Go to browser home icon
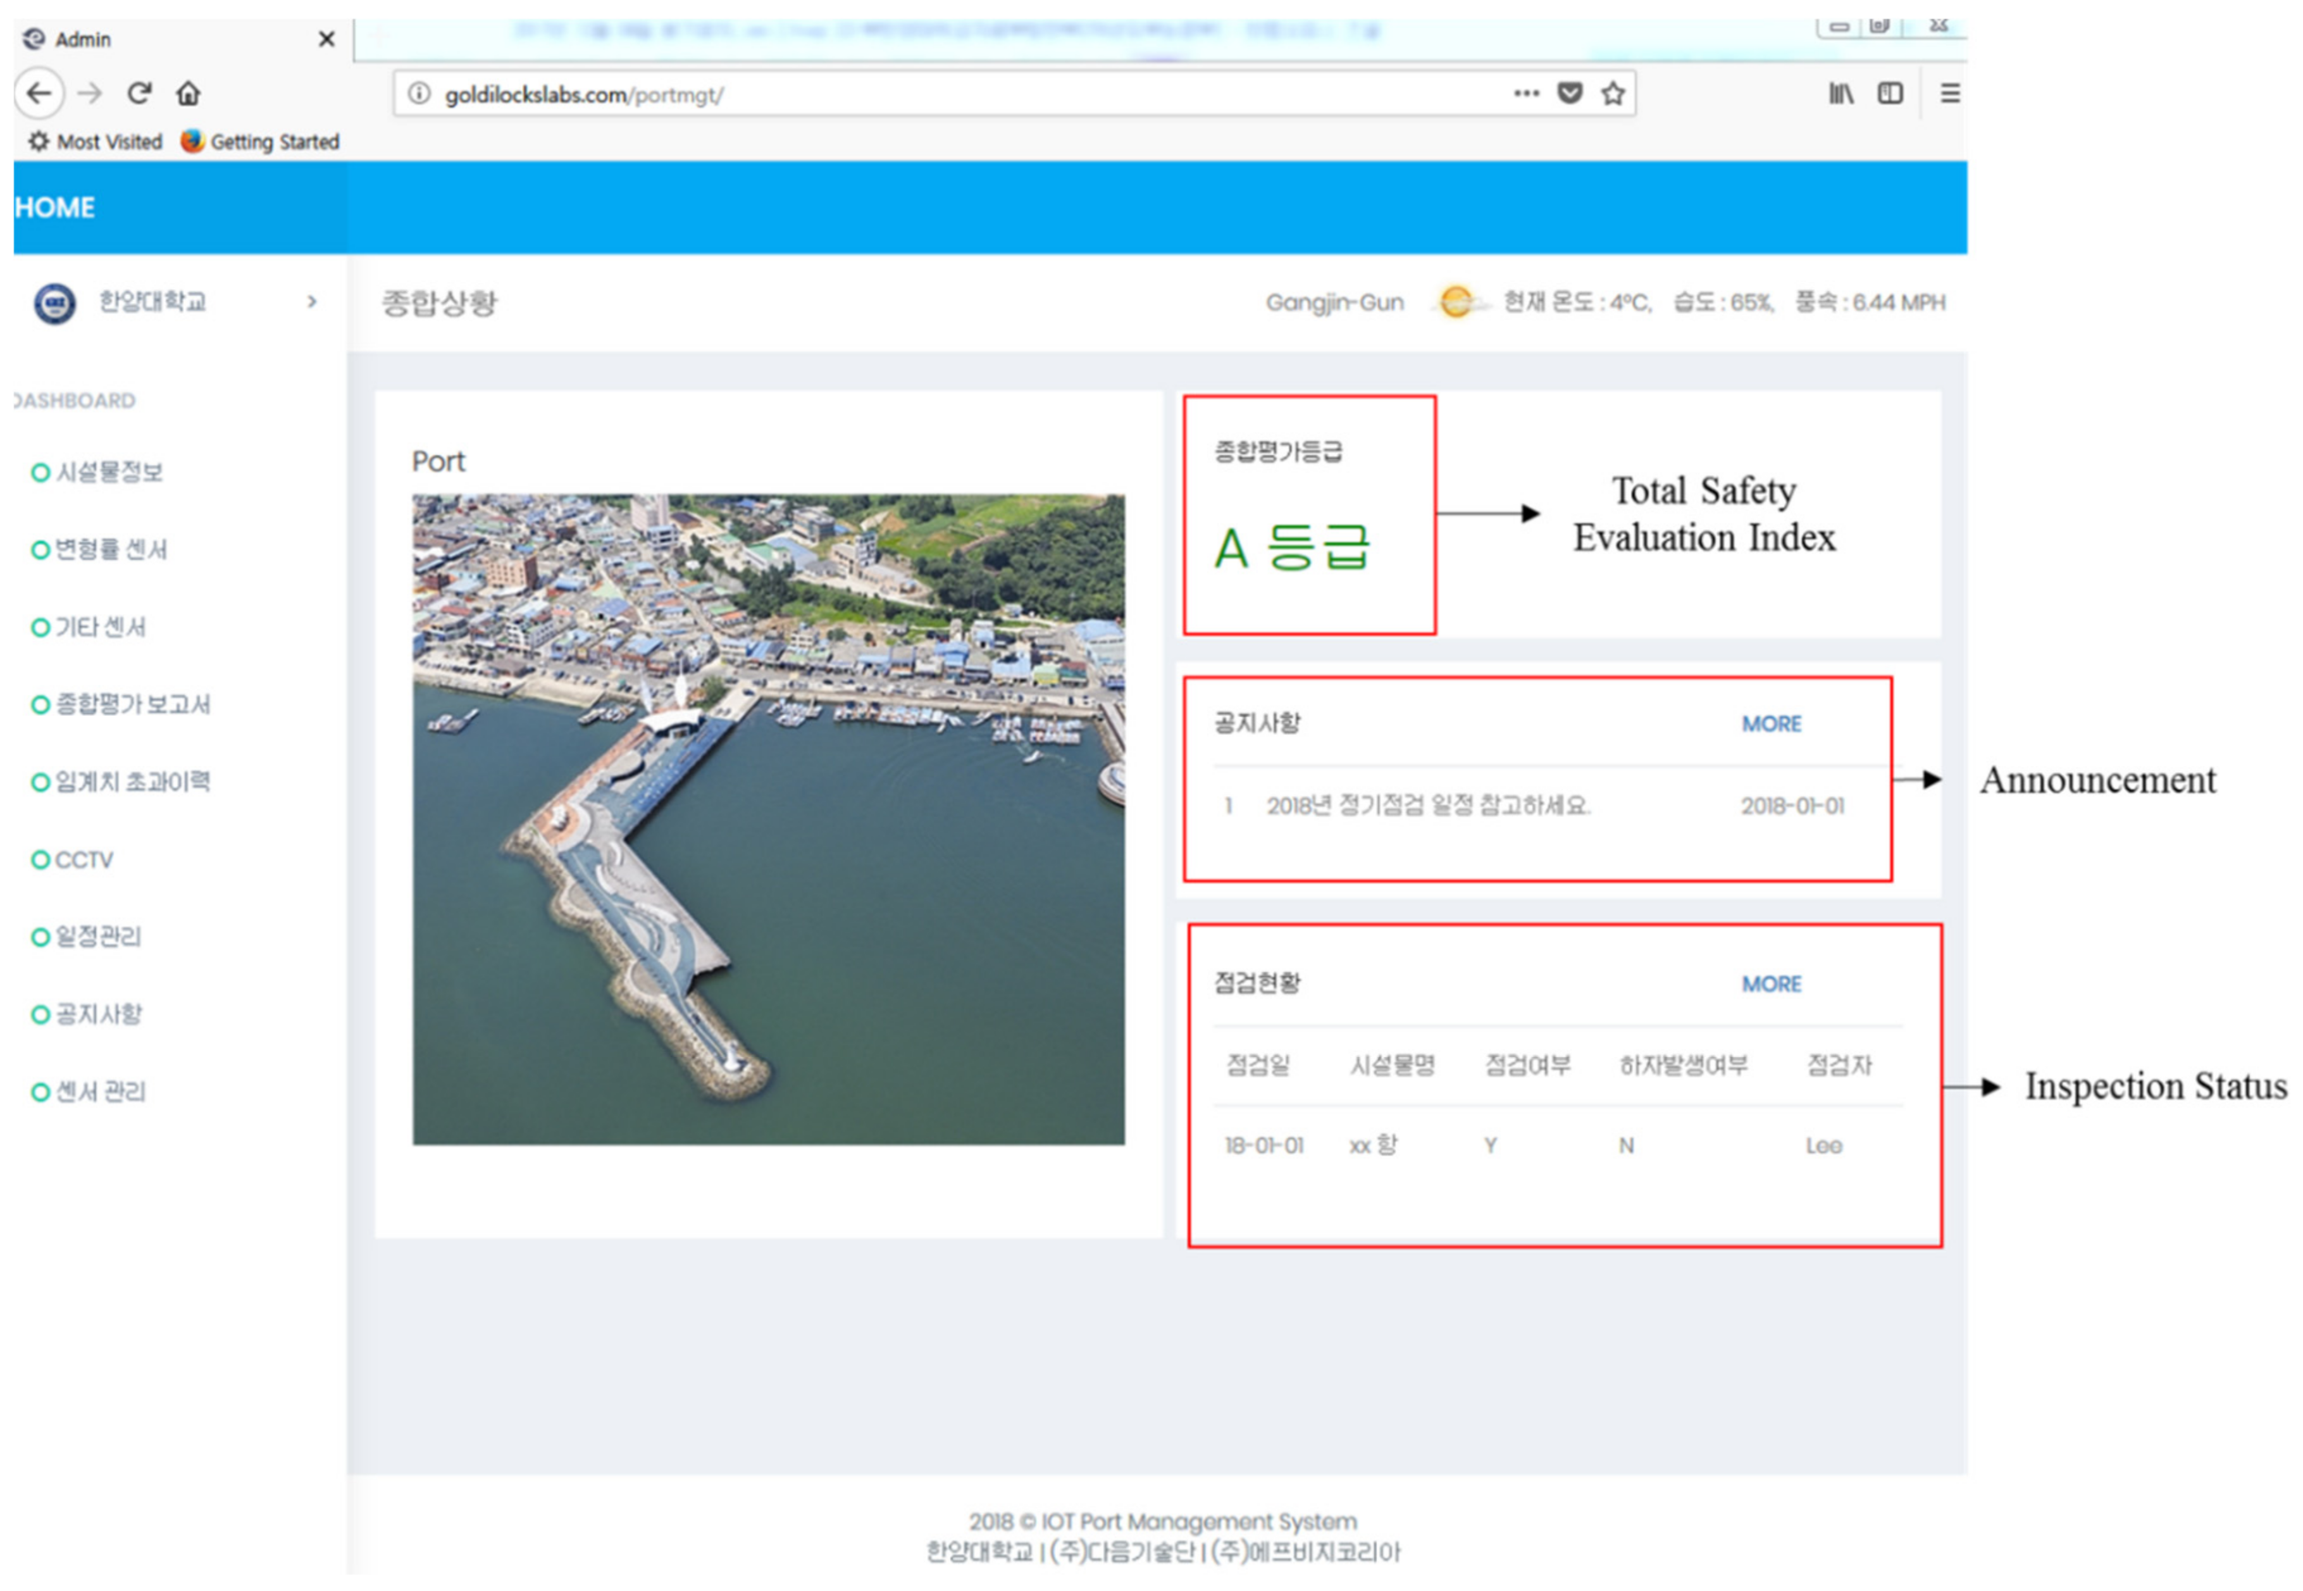 coord(189,94)
